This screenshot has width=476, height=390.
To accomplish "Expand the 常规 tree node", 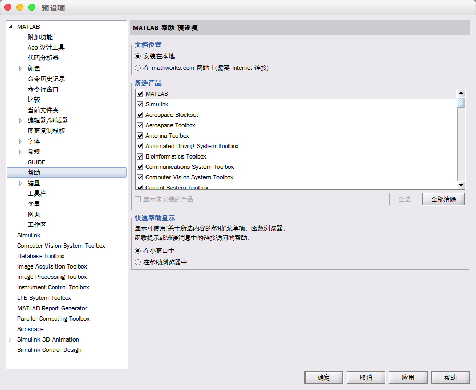I will 20,152.
